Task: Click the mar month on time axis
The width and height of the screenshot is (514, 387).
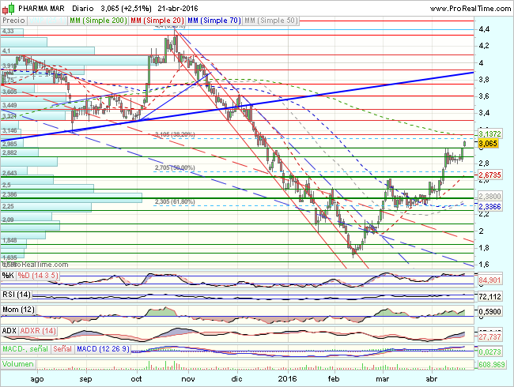Action: [383, 379]
